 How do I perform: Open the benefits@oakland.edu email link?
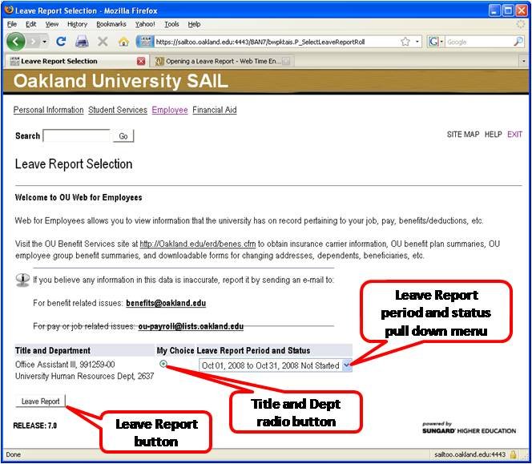[x=165, y=304]
